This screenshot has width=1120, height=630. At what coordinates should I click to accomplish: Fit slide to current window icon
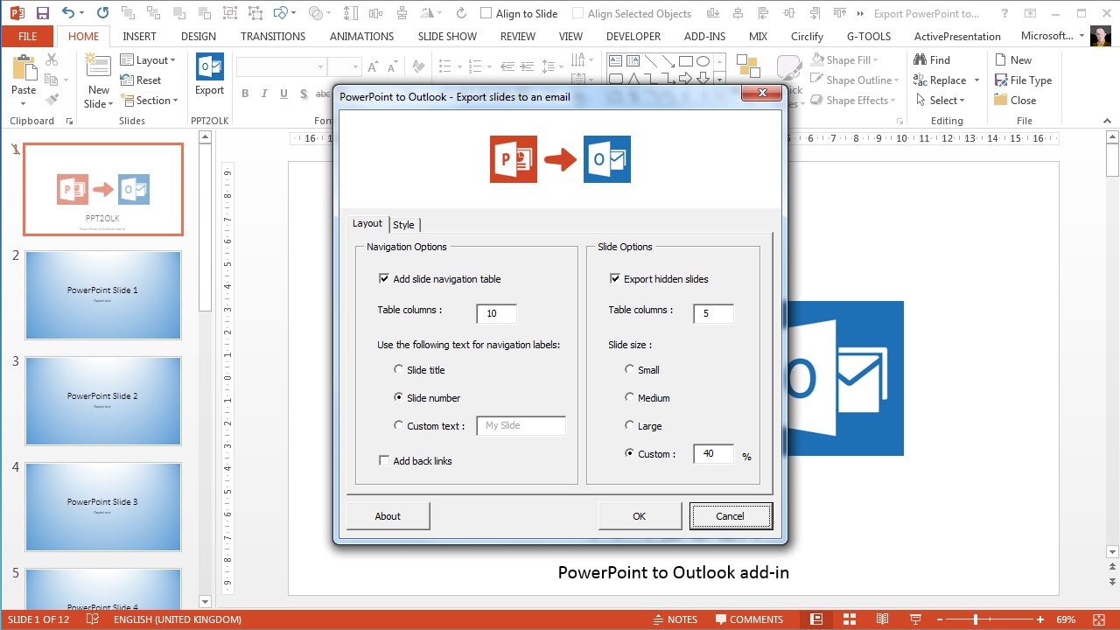tap(1100, 619)
